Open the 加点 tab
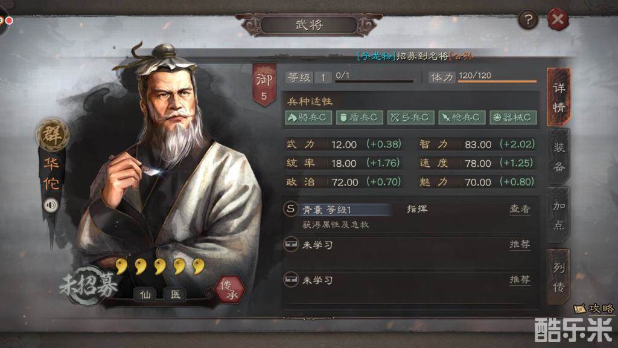618x348 pixels. click(x=558, y=215)
